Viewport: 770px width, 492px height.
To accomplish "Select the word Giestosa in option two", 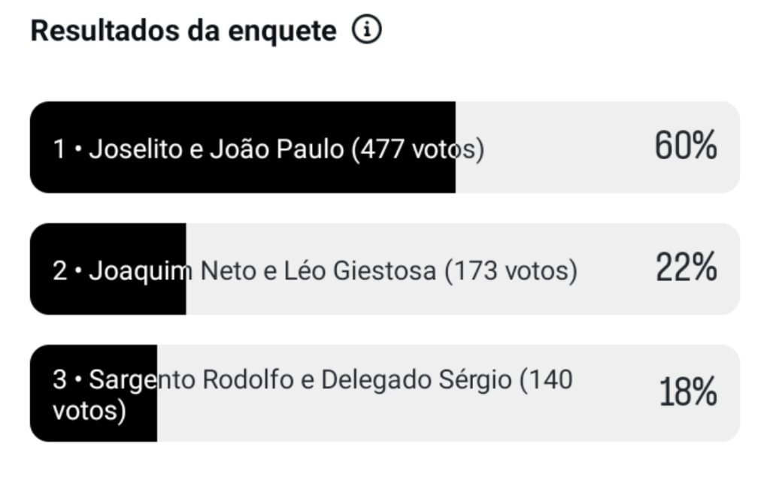I will (384, 270).
